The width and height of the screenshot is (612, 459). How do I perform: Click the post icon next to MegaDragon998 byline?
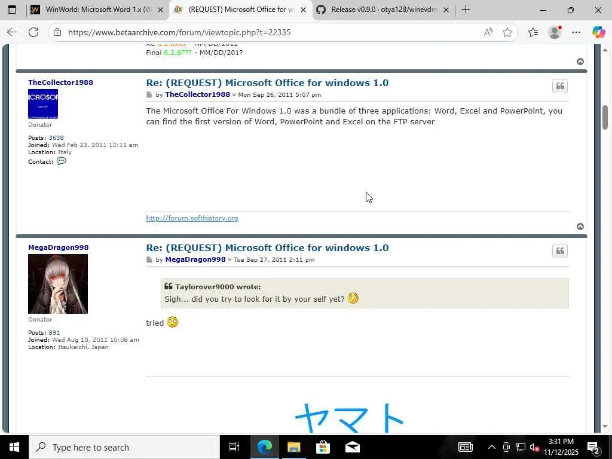tap(149, 260)
